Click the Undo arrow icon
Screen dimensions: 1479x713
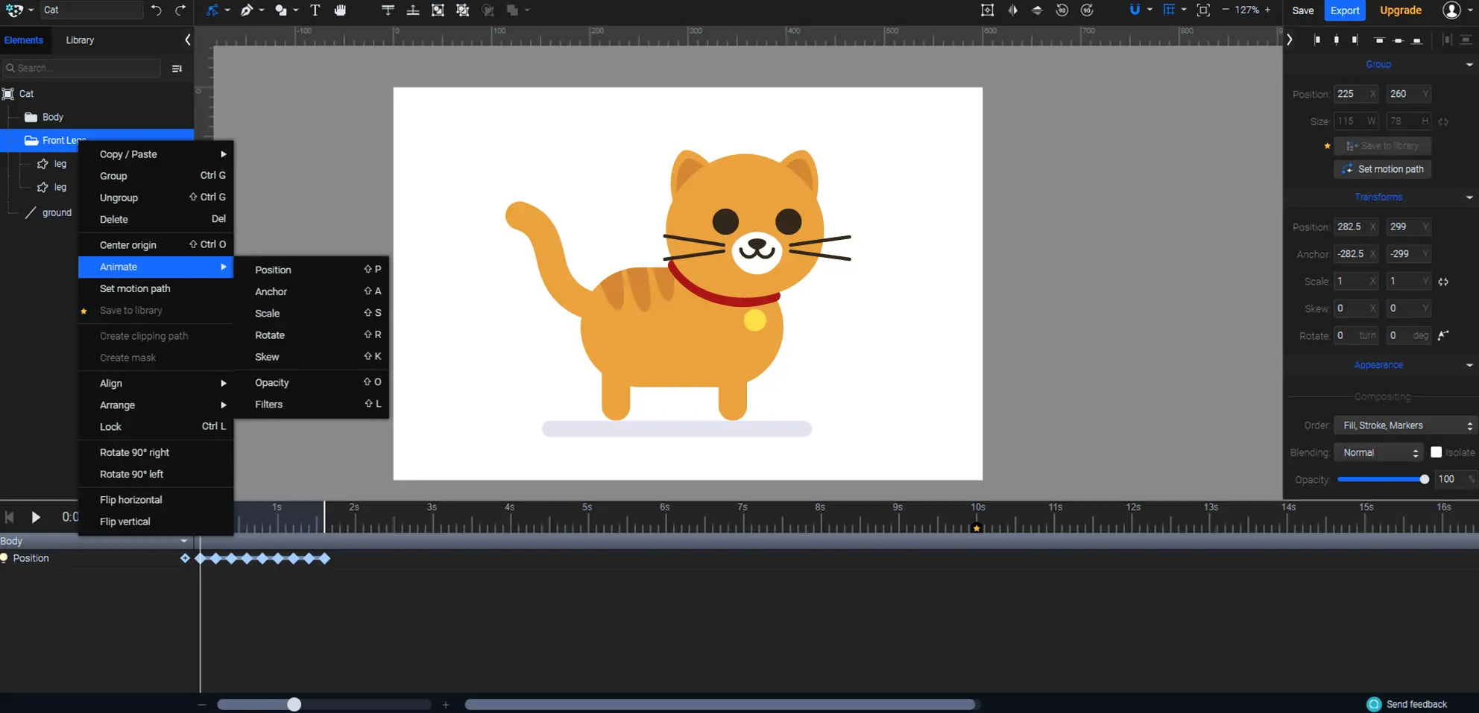tap(156, 10)
